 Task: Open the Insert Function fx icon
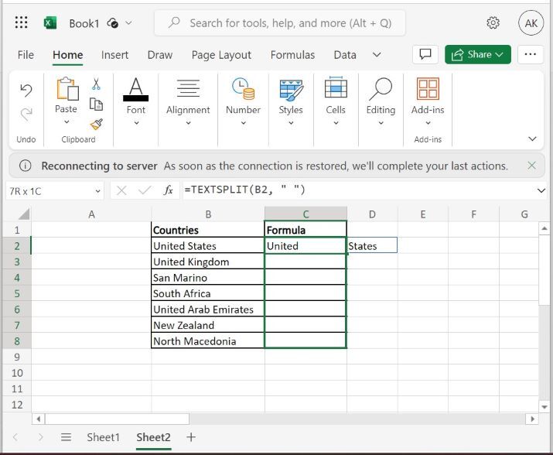169,190
